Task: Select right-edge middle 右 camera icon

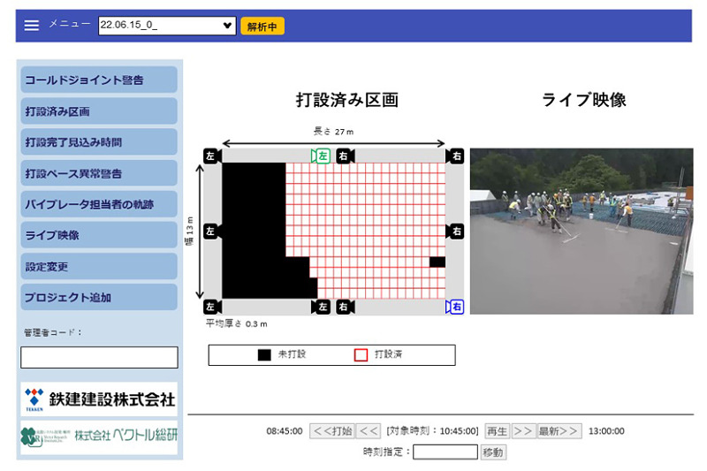Action: coord(455,232)
